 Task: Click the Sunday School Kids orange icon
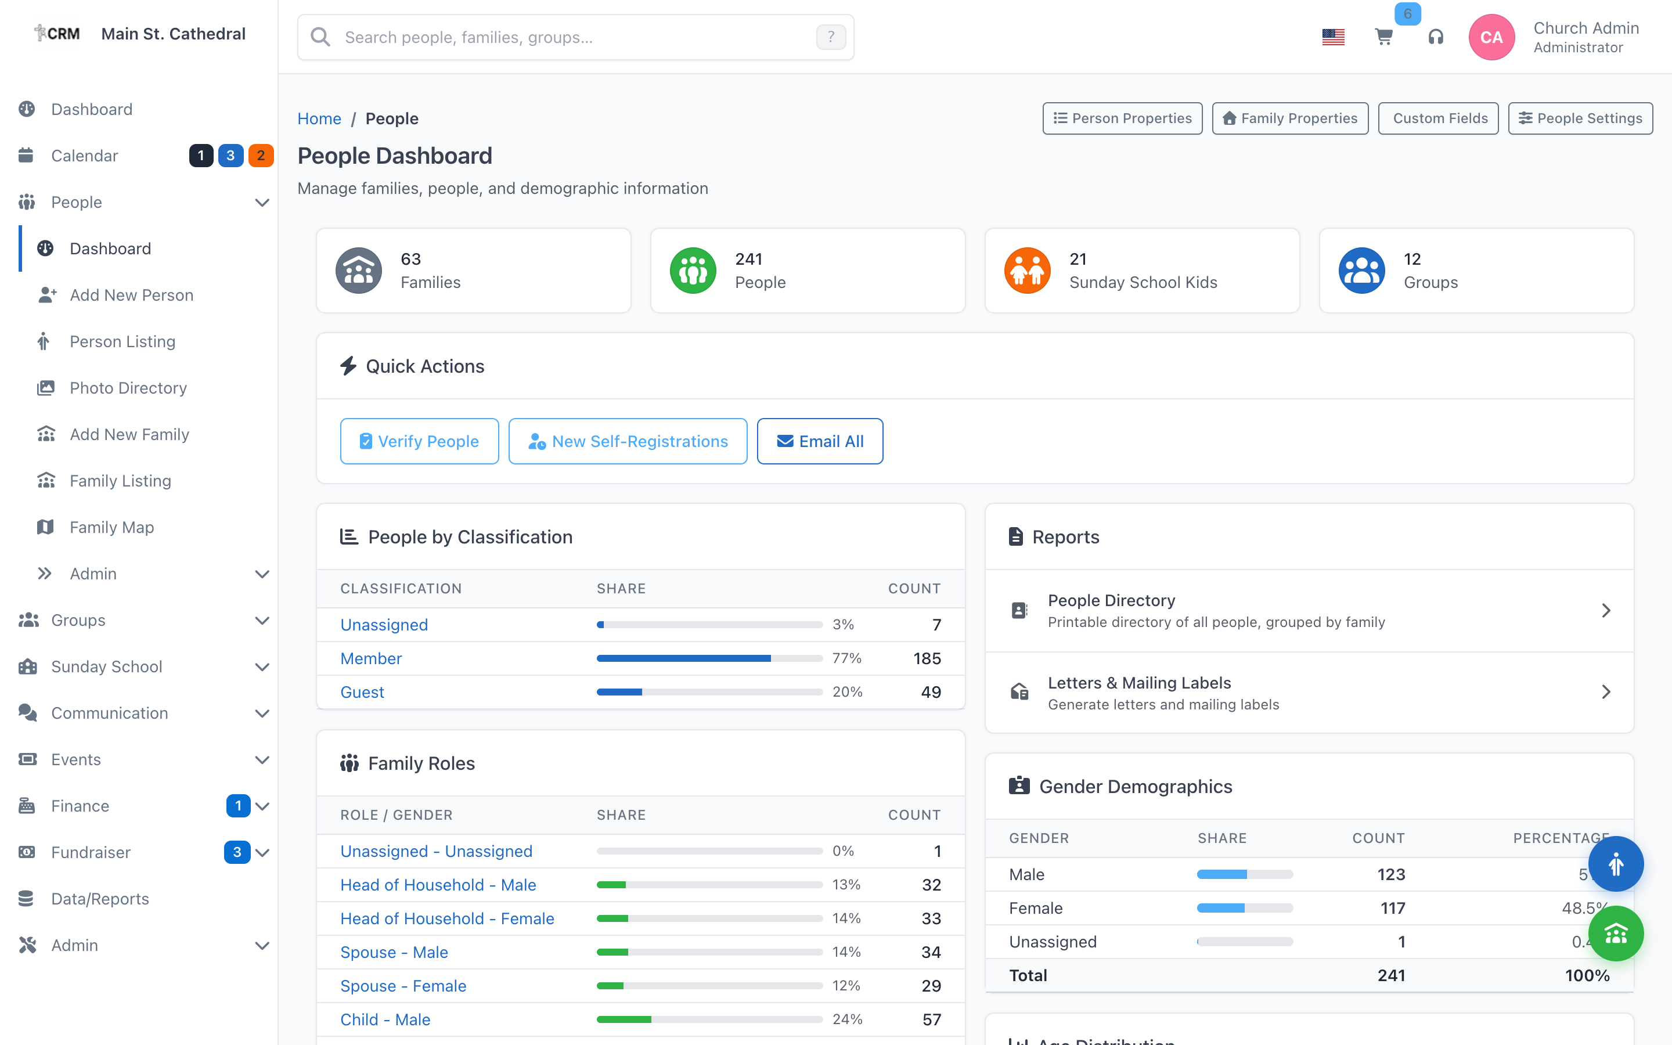(1028, 270)
